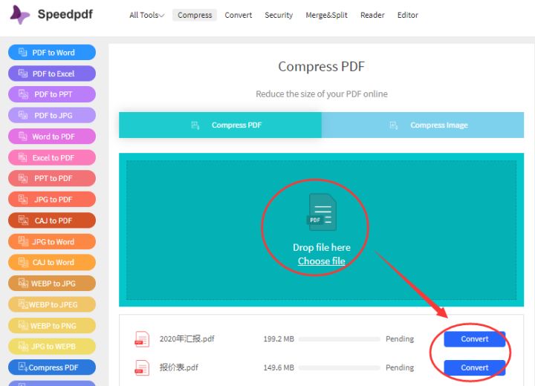Image resolution: width=535 pixels, height=386 pixels.
Task: Click the CAJ to Word icon
Action: pyautogui.click(x=23, y=262)
